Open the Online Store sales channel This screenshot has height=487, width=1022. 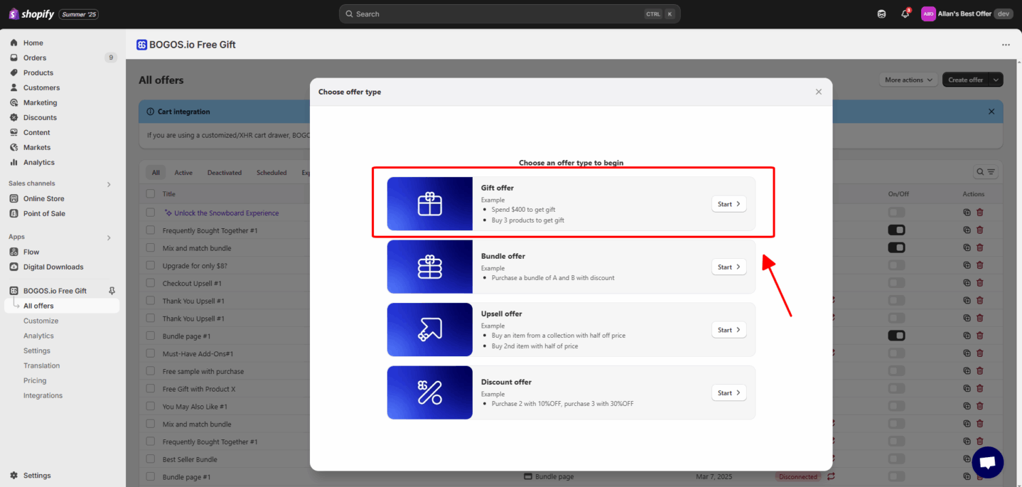coord(44,199)
